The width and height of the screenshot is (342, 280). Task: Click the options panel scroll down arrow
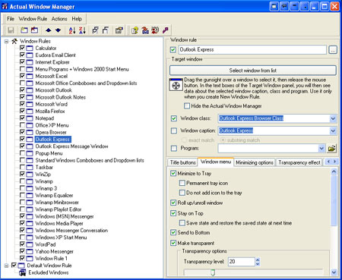click(x=334, y=272)
